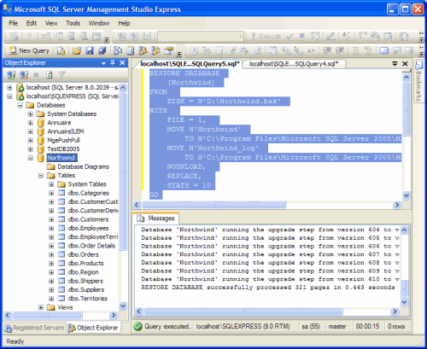
Task: Select the Database Diagrams folder
Action: click(x=83, y=166)
